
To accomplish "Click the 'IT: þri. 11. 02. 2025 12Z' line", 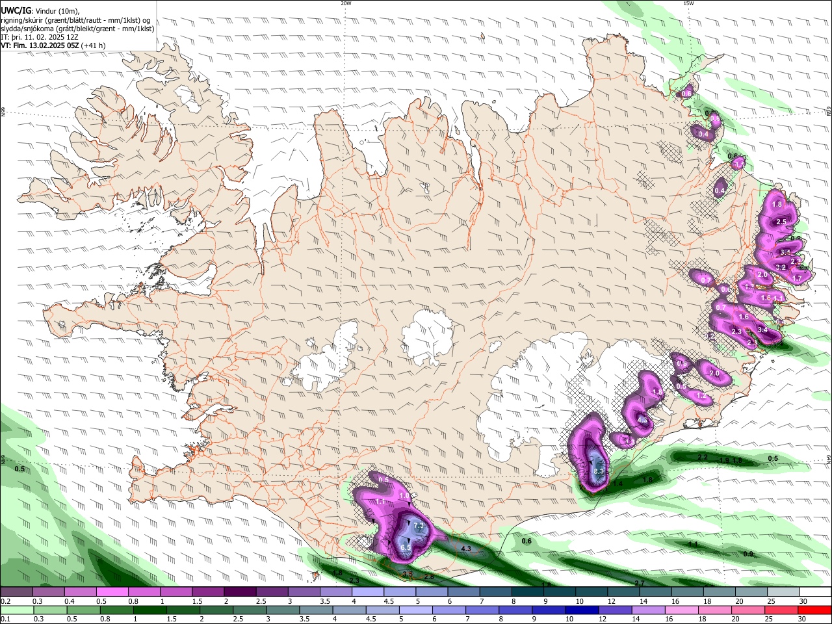I will click(40, 37).
